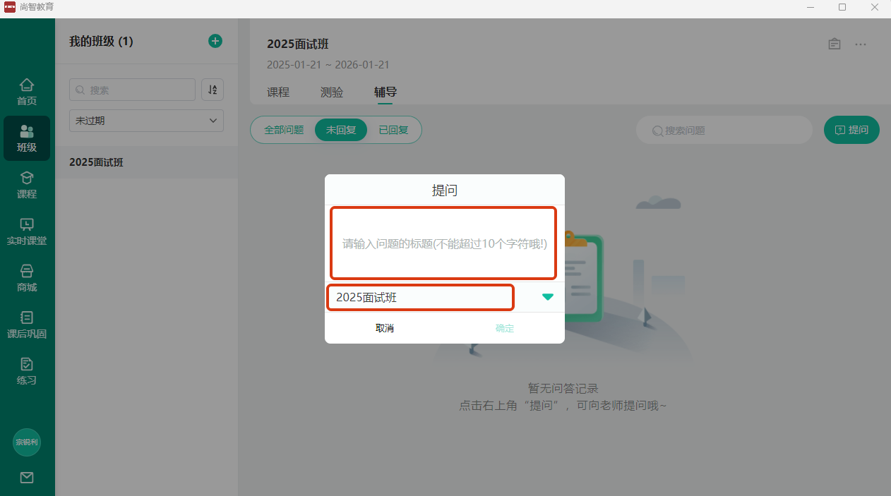Screen dimensions: 891x496
Task: Open the mail envelope icon
Action: (27, 478)
